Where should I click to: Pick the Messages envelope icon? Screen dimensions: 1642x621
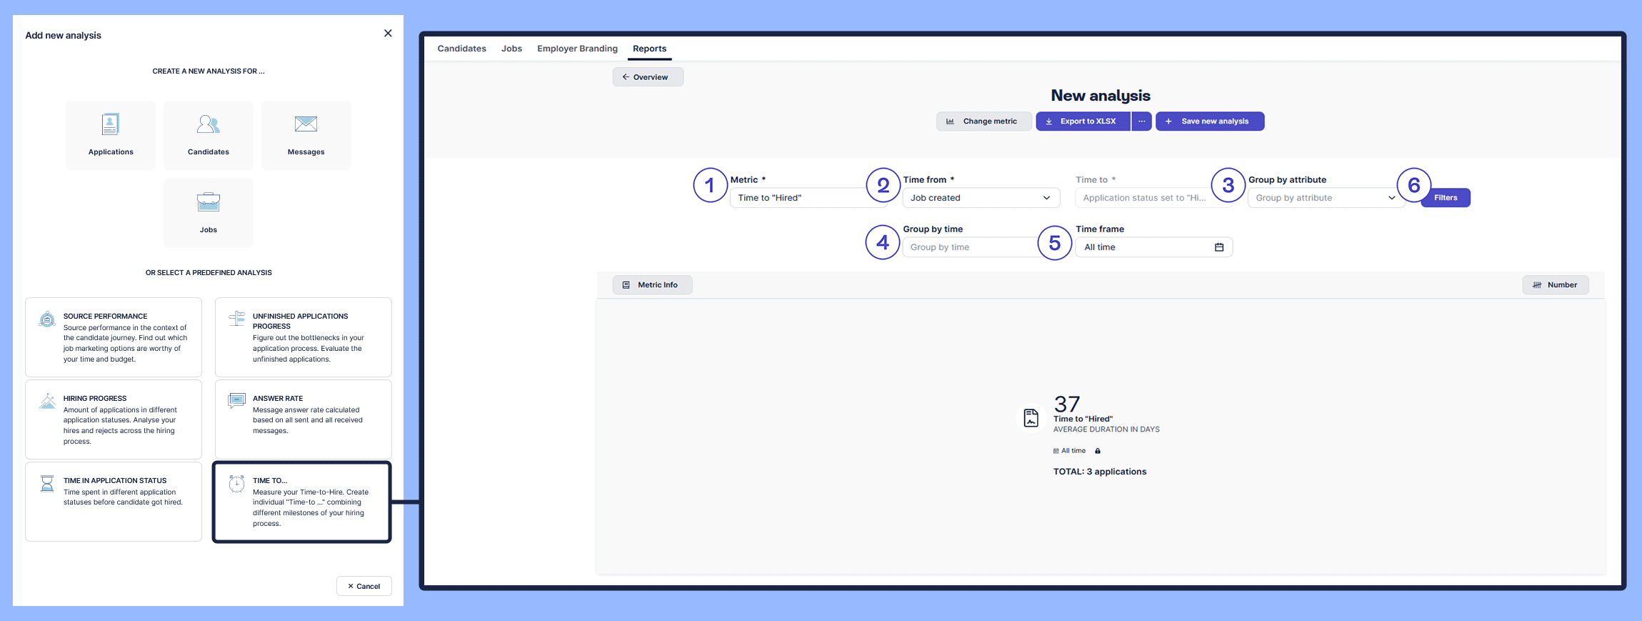tap(306, 124)
